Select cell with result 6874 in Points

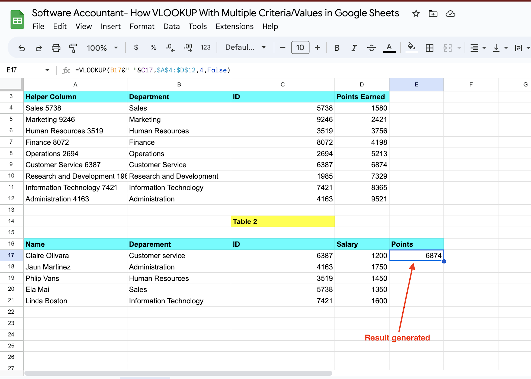coord(416,255)
